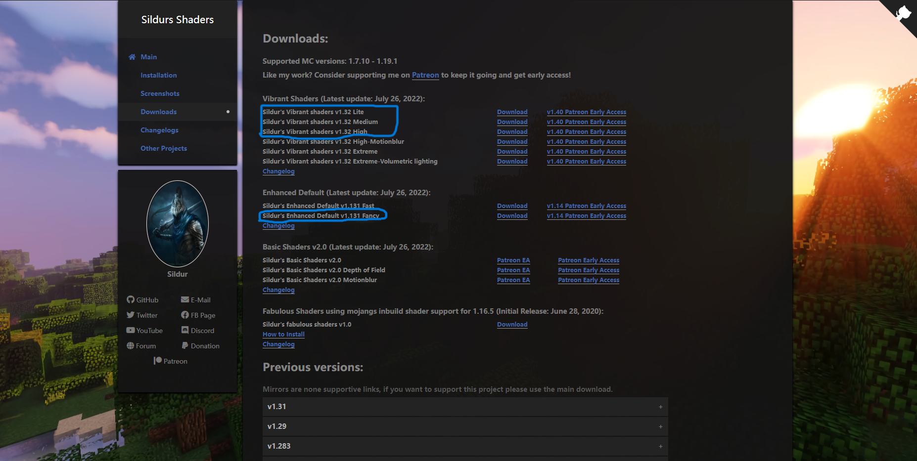Open the YouTube icon link
The height and width of the screenshot is (461, 917).
pos(131,330)
